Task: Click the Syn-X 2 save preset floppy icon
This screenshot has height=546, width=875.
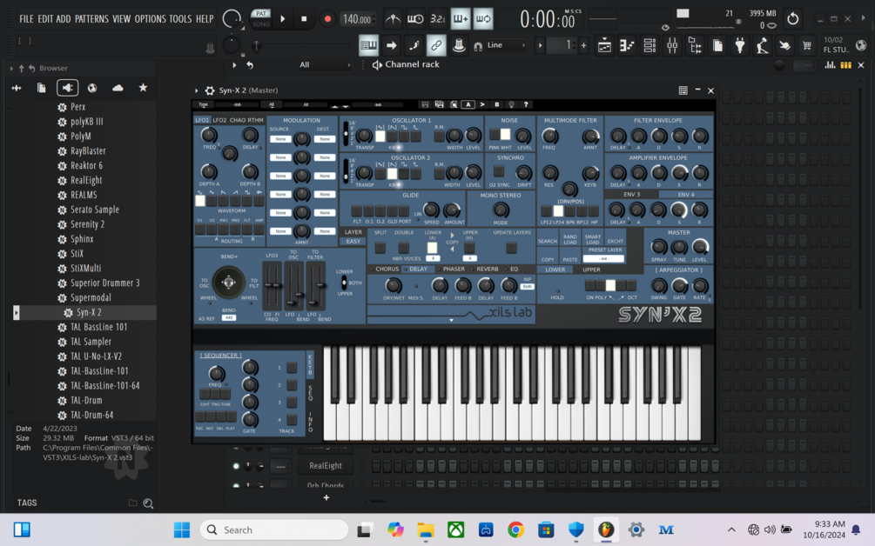Action: [425, 104]
